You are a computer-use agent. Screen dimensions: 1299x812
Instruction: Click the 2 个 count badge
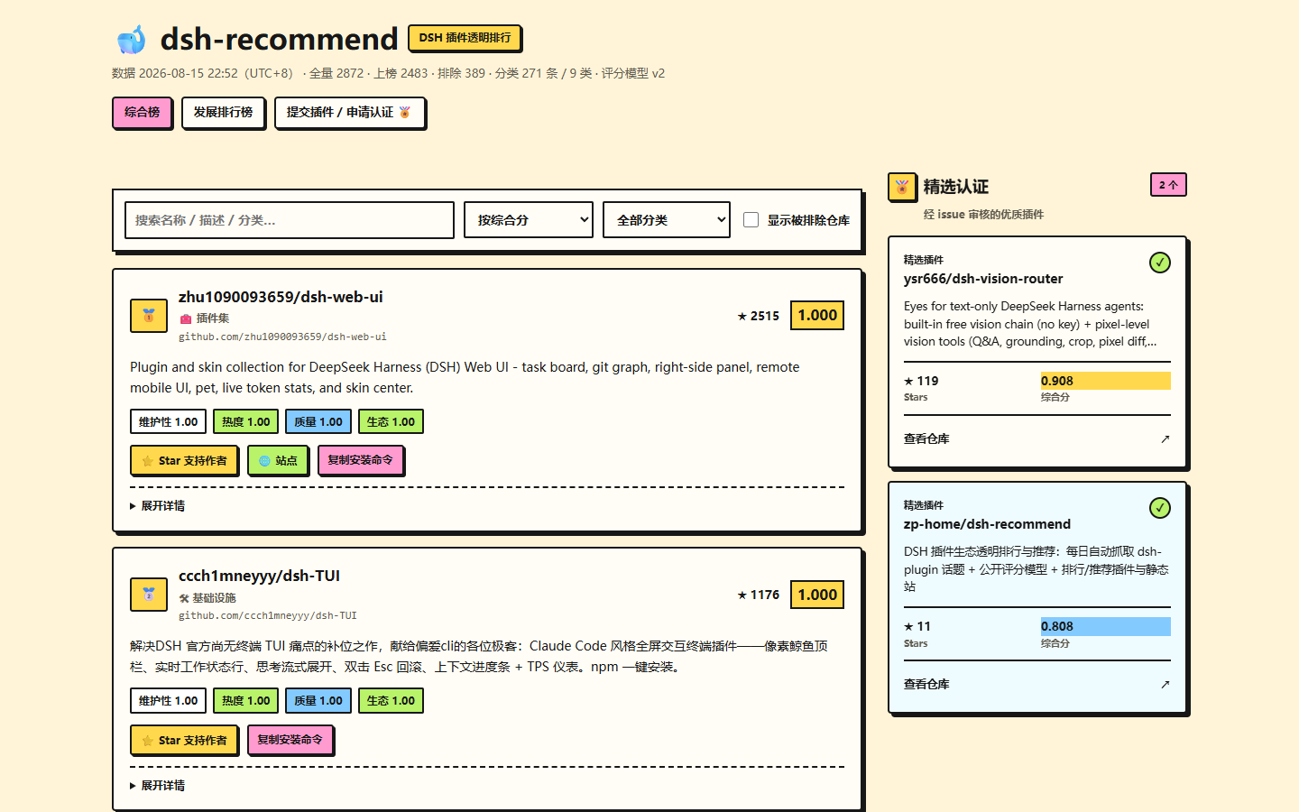[x=1168, y=185]
